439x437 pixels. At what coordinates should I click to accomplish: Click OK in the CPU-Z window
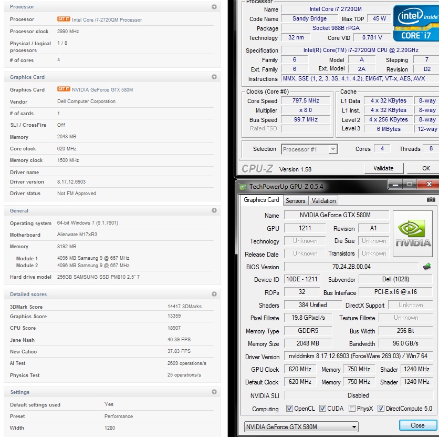coord(424,168)
